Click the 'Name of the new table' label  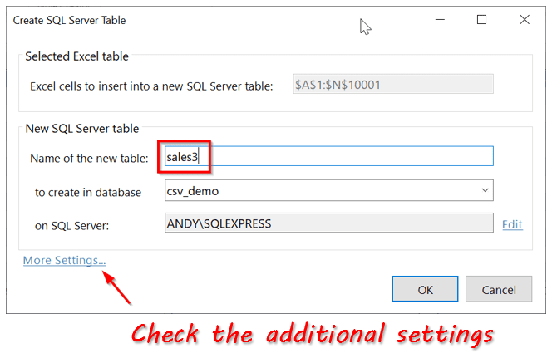click(89, 158)
